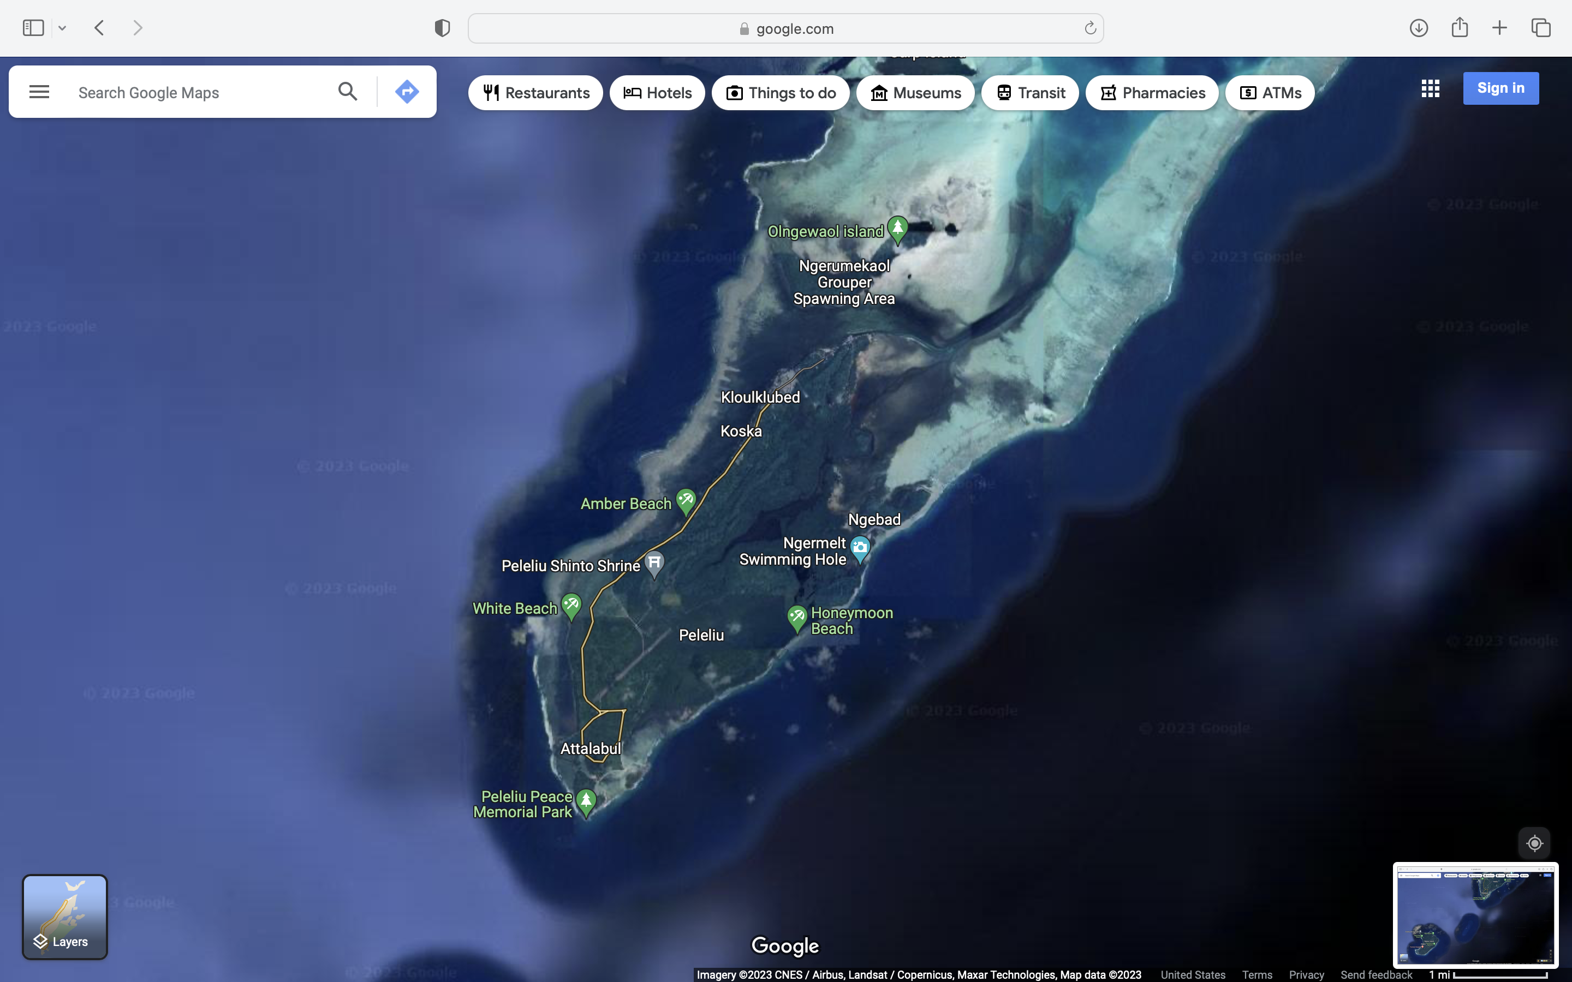This screenshot has height=982, width=1572.
Task: Open Directions with the blue arrow icon
Action: tap(407, 92)
